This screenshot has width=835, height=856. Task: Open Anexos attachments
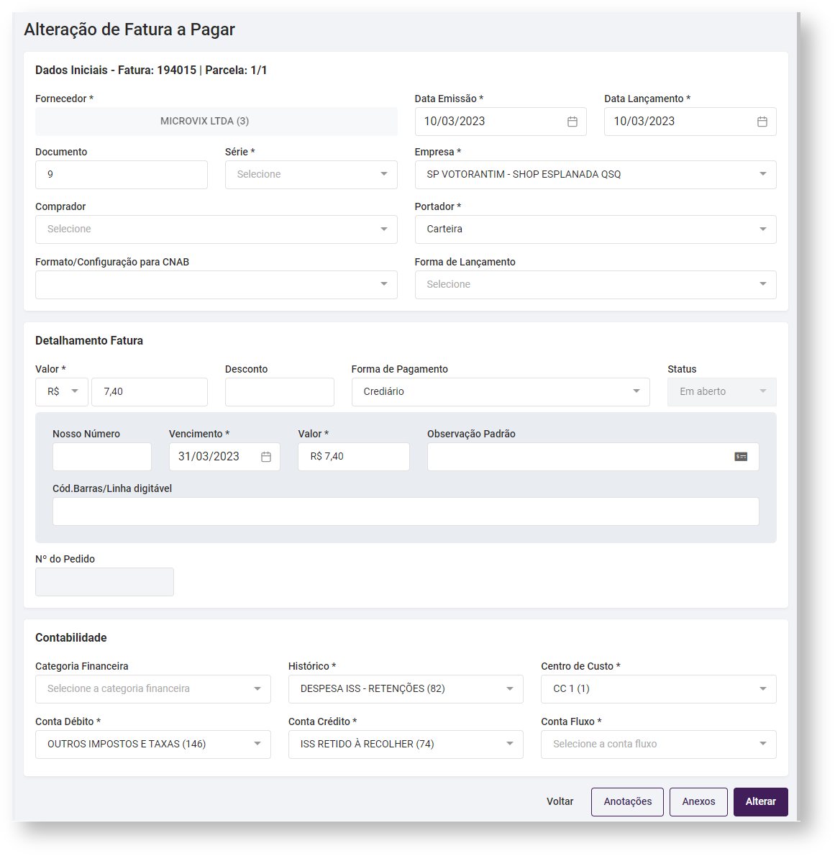click(x=698, y=802)
